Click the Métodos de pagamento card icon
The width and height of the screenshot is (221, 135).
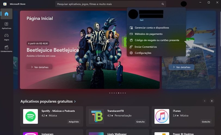[x=131, y=34]
